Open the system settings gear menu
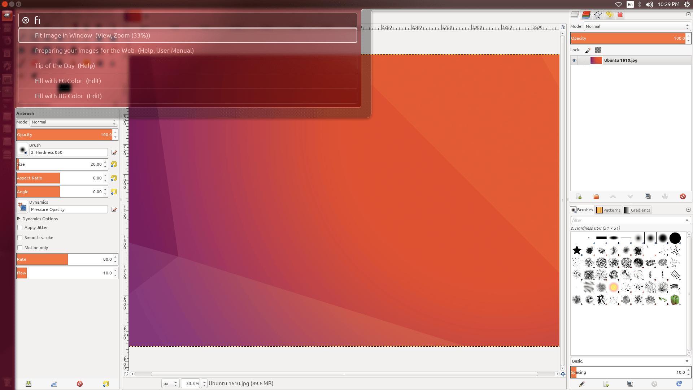This screenshot has width=693, height=390. pyautogui.click(x=687, y=4)
